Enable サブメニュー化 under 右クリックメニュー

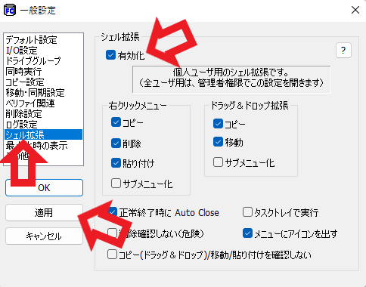(x=116, y=184)
